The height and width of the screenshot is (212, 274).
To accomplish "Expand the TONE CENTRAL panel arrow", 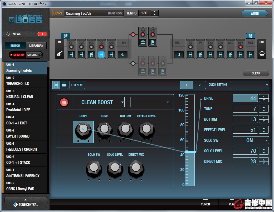I will point(26,200).
